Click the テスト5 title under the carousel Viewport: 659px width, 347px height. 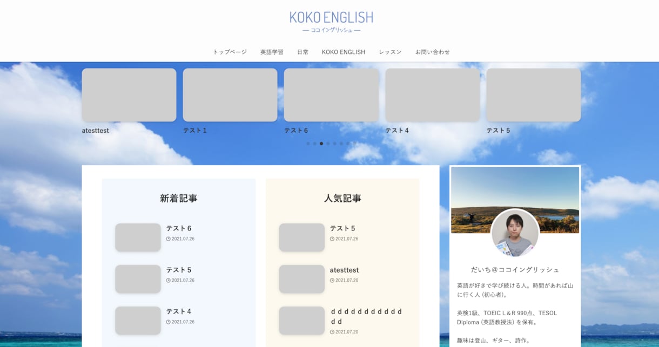point(498,131)
